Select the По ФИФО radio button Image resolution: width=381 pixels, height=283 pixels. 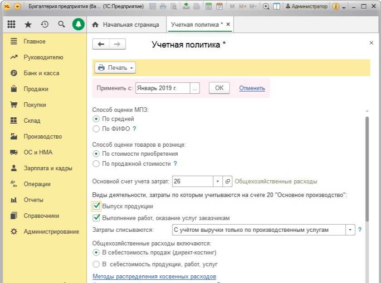click(96, 129)
